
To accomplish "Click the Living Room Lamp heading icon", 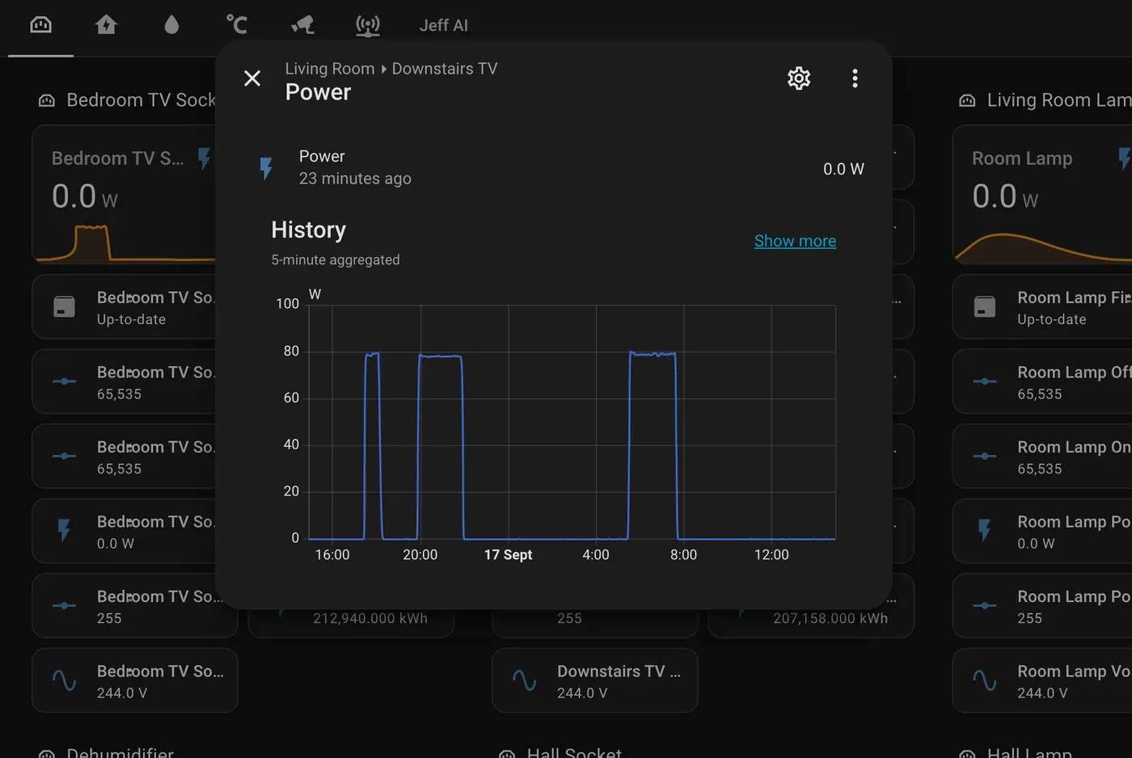I will pyautogui.click(x=967, y=101).
